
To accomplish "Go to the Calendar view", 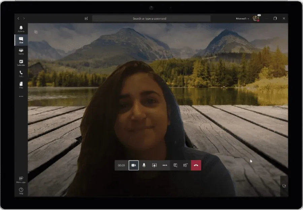I will pyautogui.click(x=21, y=63).
